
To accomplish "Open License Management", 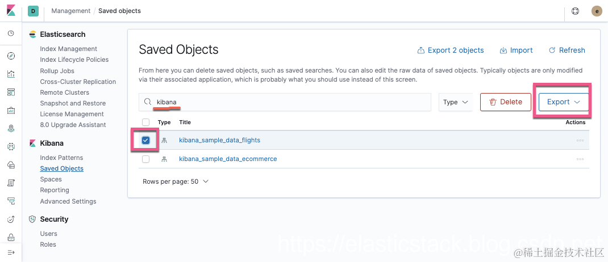I will pos(72,114).
